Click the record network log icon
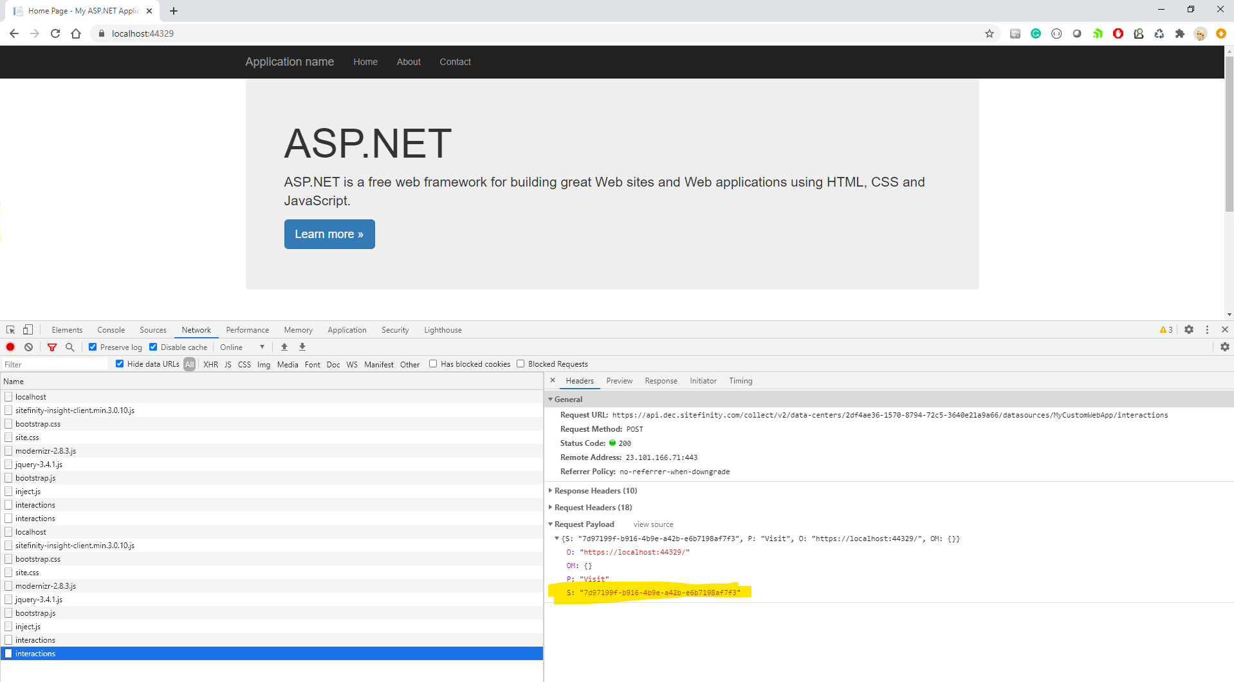The image size is (1234, 682). (x=10, y=347)
